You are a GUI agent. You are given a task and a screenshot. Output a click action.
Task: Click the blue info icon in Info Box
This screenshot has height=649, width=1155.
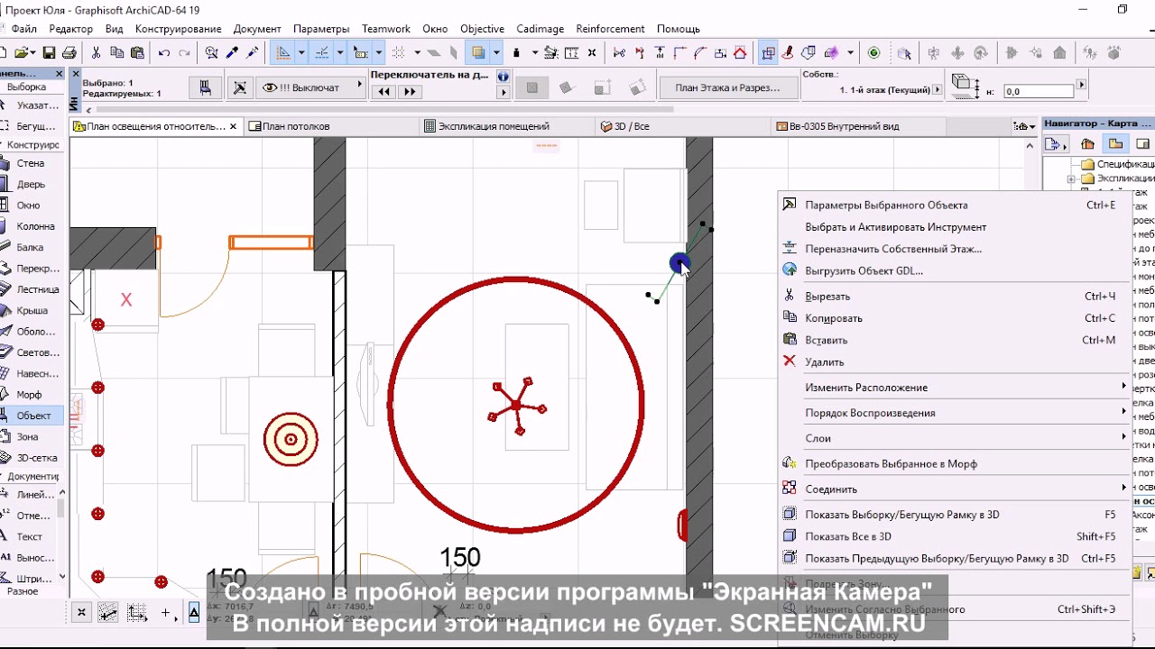[x=503, y=77]
